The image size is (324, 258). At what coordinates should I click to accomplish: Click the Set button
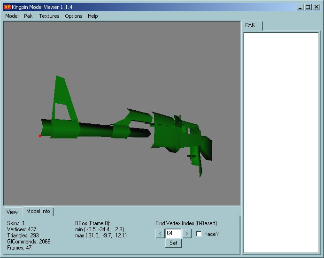[173, 243]
